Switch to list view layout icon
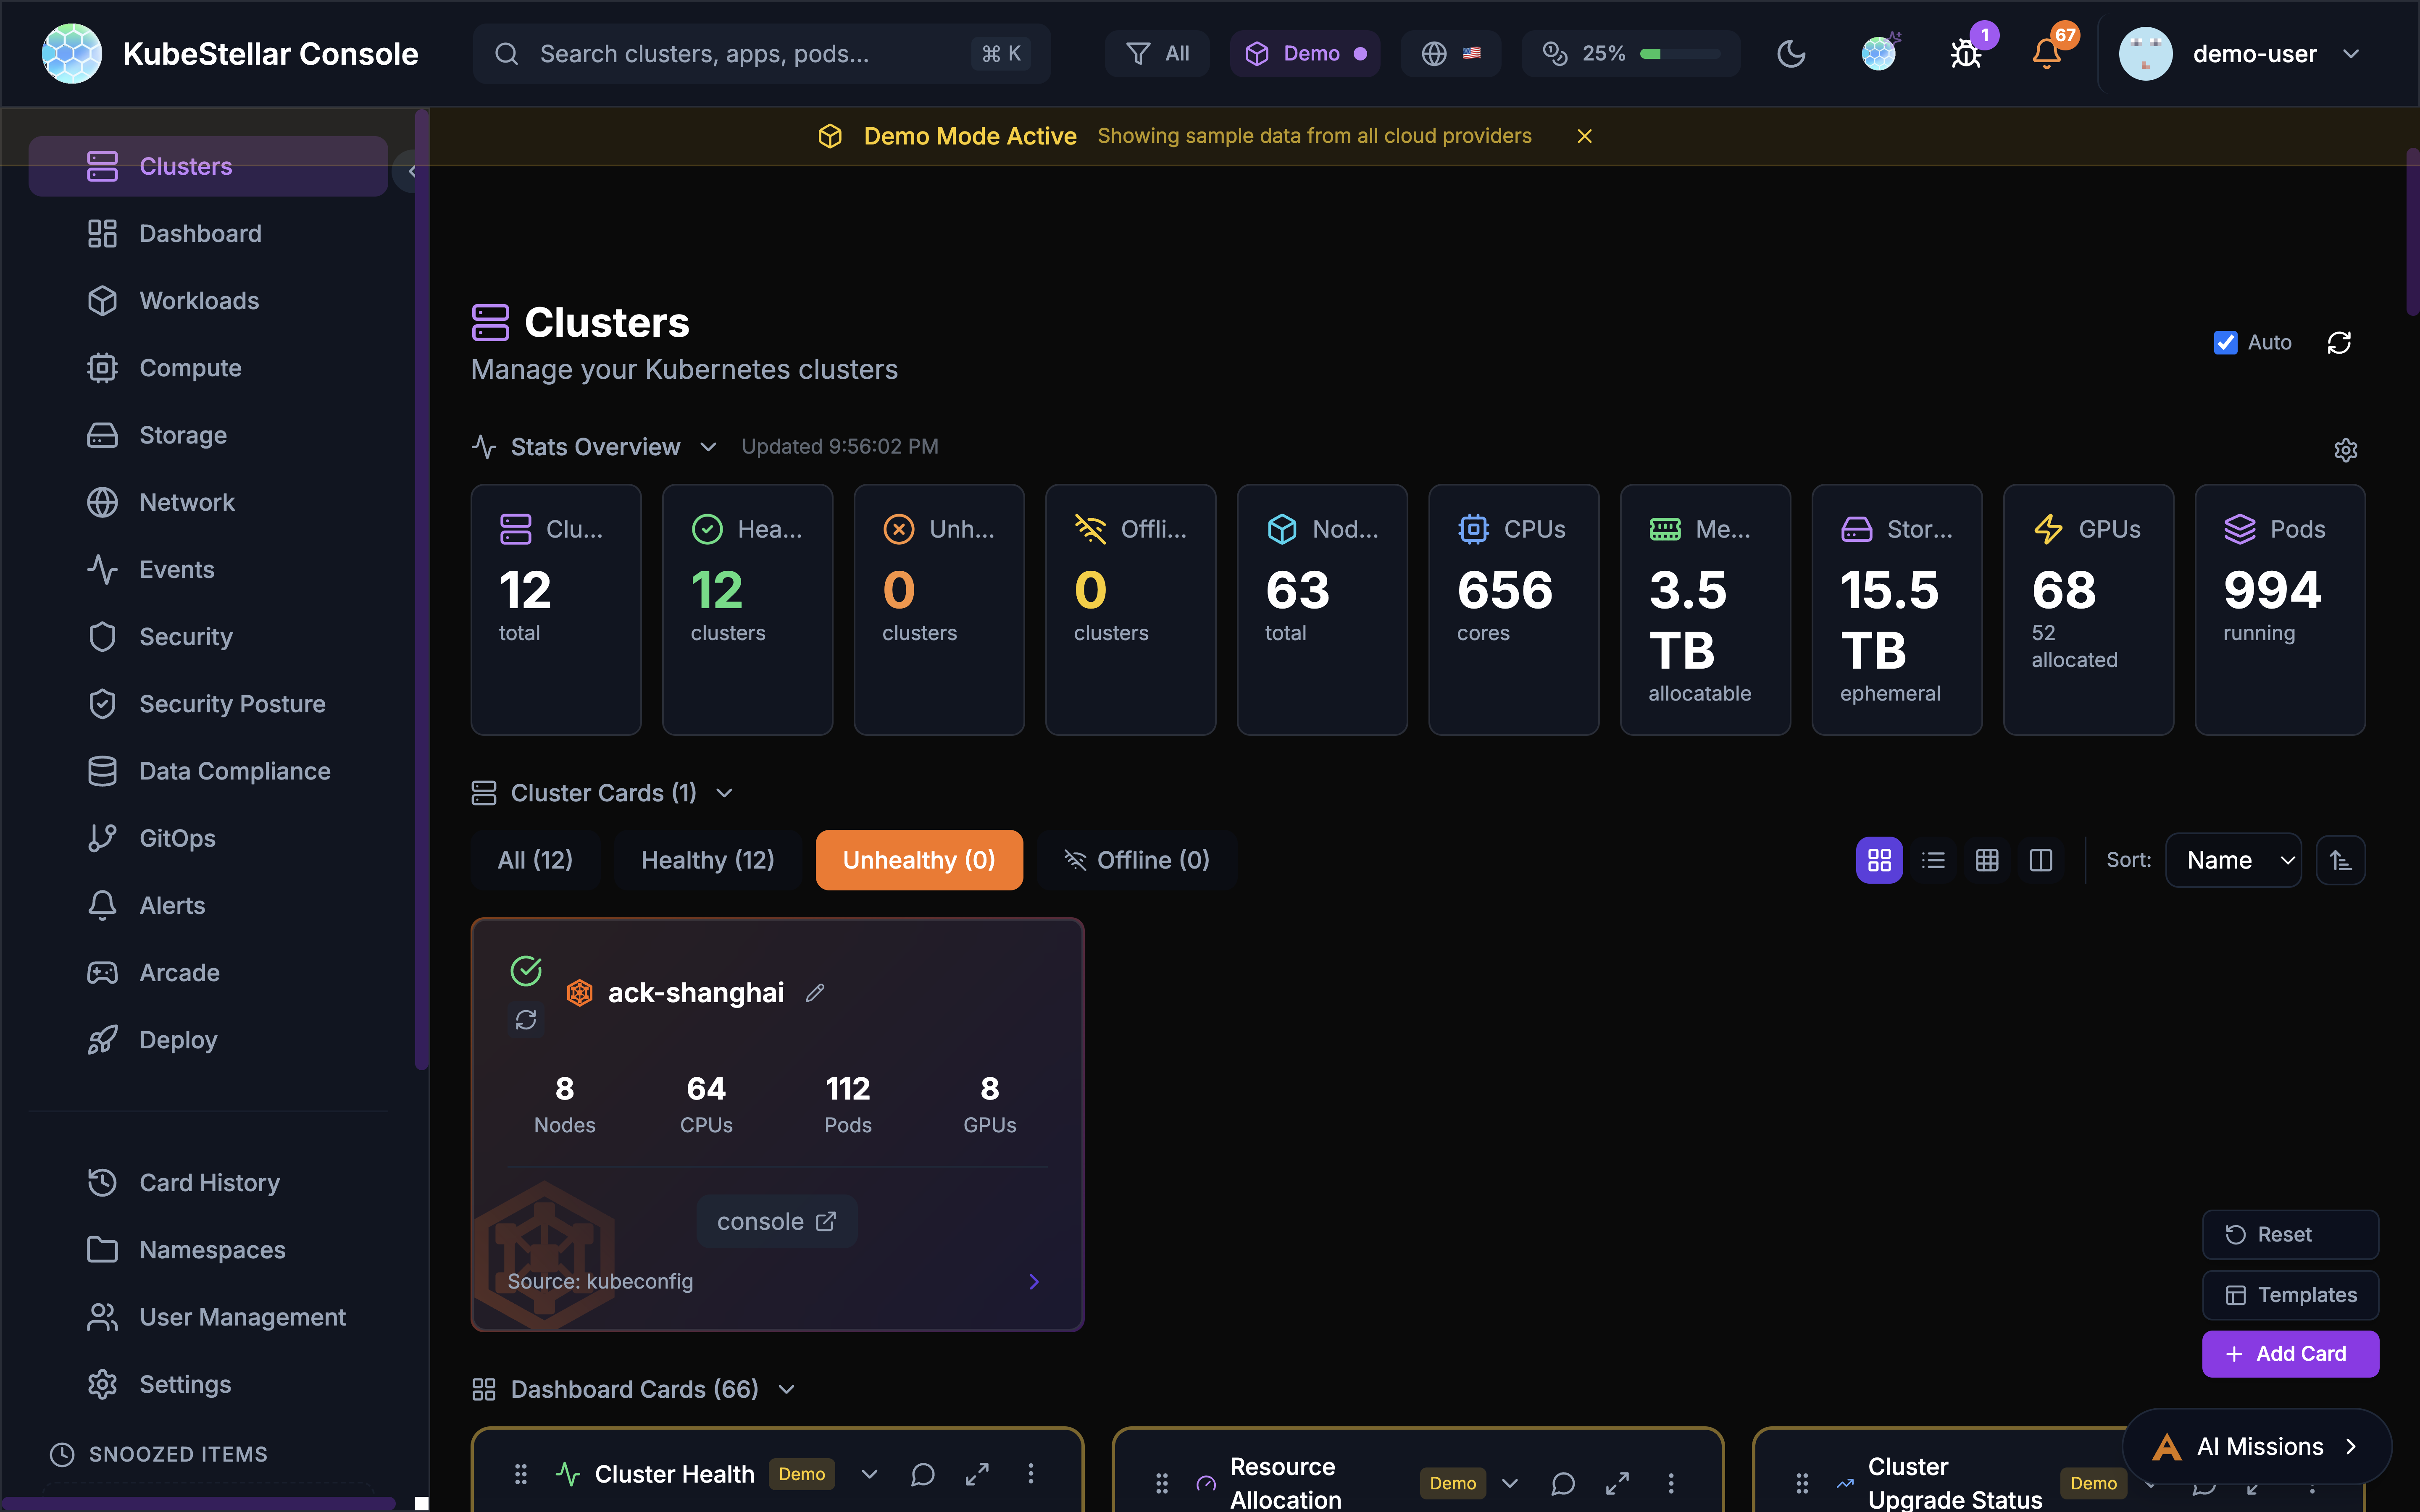The width and height of the screenshot is (2420, 1512). click(1933, 860)
